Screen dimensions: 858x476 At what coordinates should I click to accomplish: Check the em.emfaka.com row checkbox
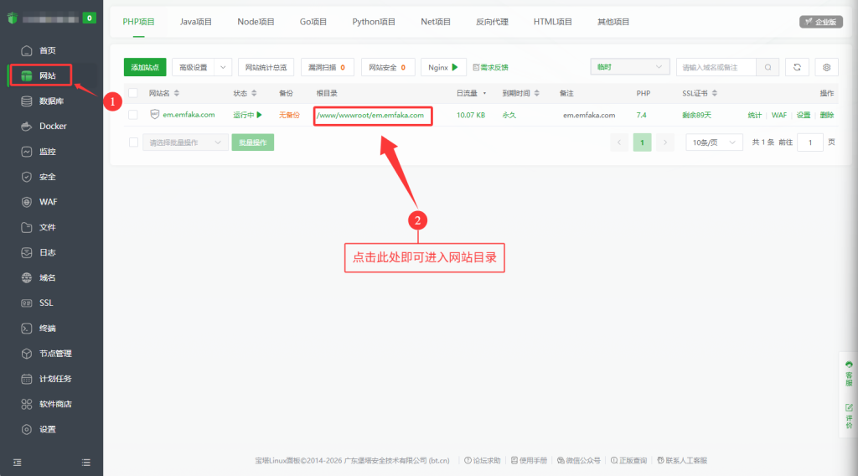[133, 115]
